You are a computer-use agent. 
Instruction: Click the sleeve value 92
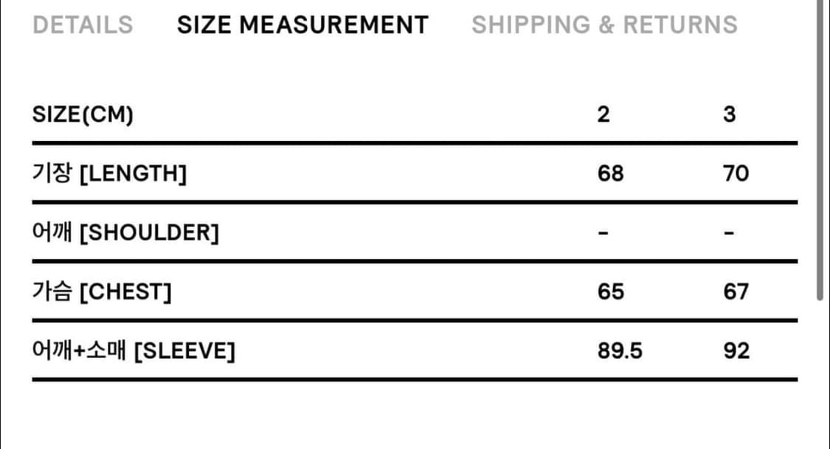point(736,352)
